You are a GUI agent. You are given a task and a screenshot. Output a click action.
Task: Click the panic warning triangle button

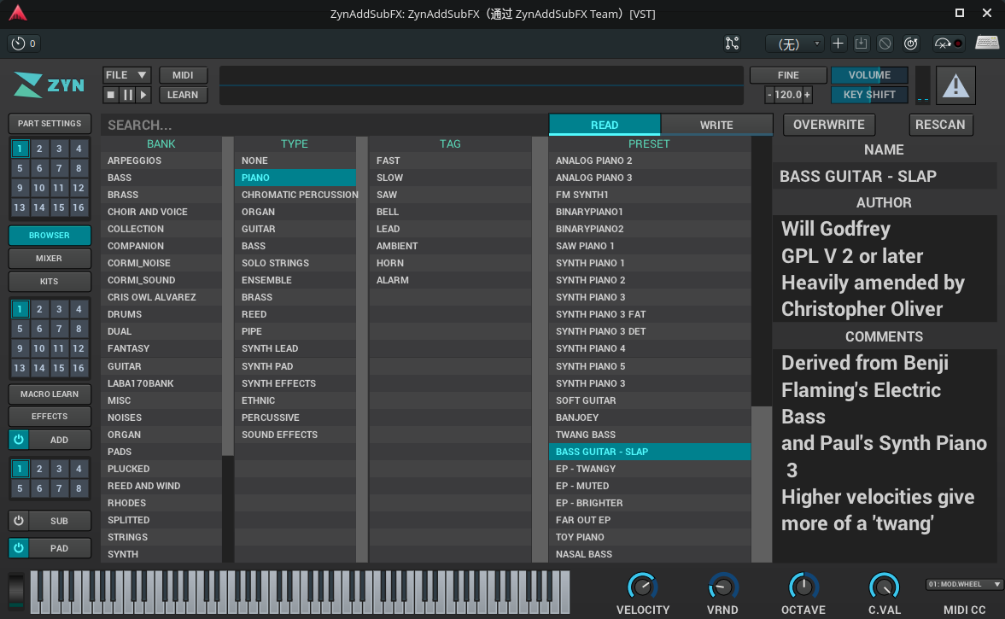955,85
